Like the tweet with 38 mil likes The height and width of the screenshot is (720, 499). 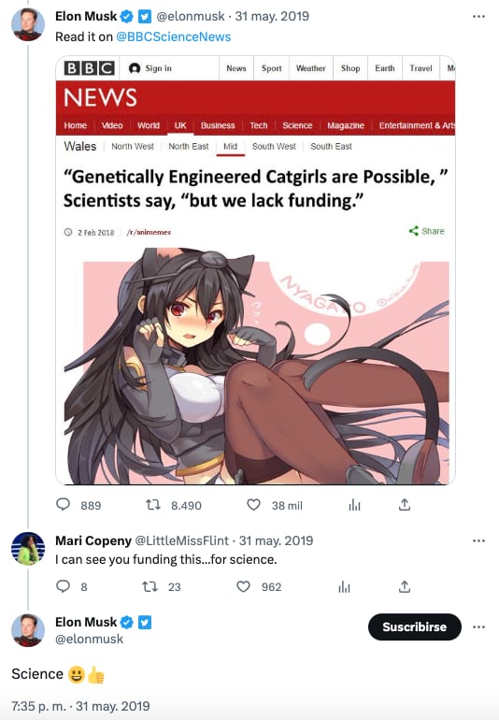(253, 505)
